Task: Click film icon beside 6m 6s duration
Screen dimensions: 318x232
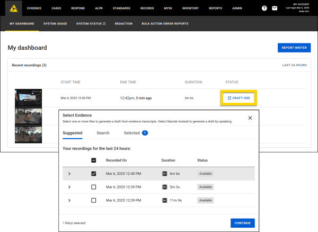Action: click(165, 174)
